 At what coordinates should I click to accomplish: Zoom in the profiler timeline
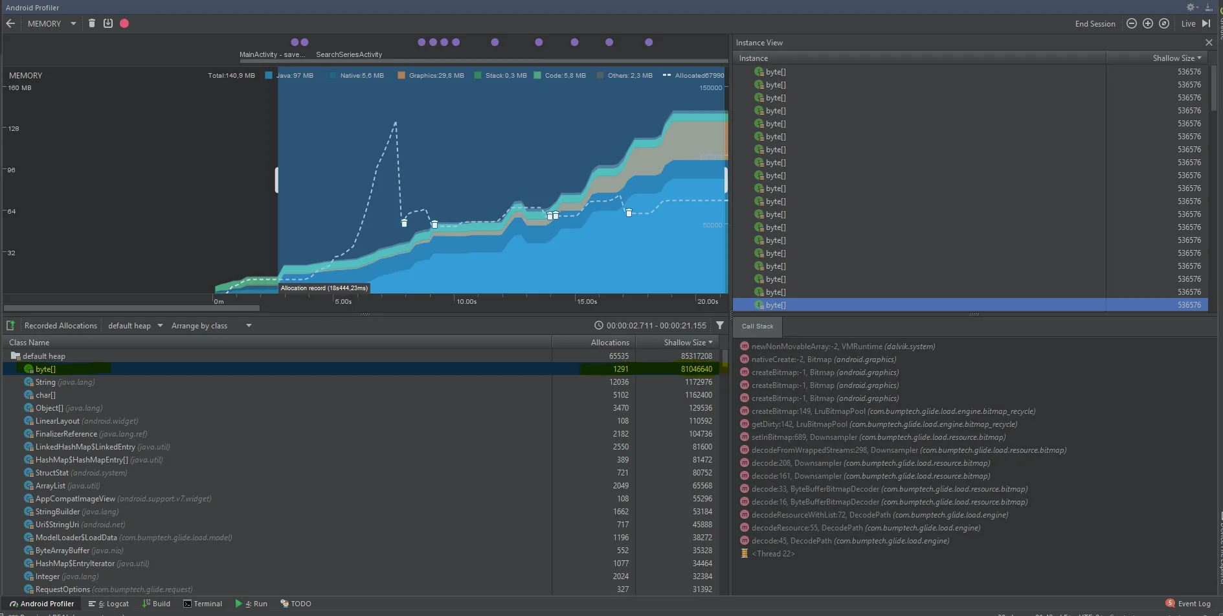point(1148,23)
